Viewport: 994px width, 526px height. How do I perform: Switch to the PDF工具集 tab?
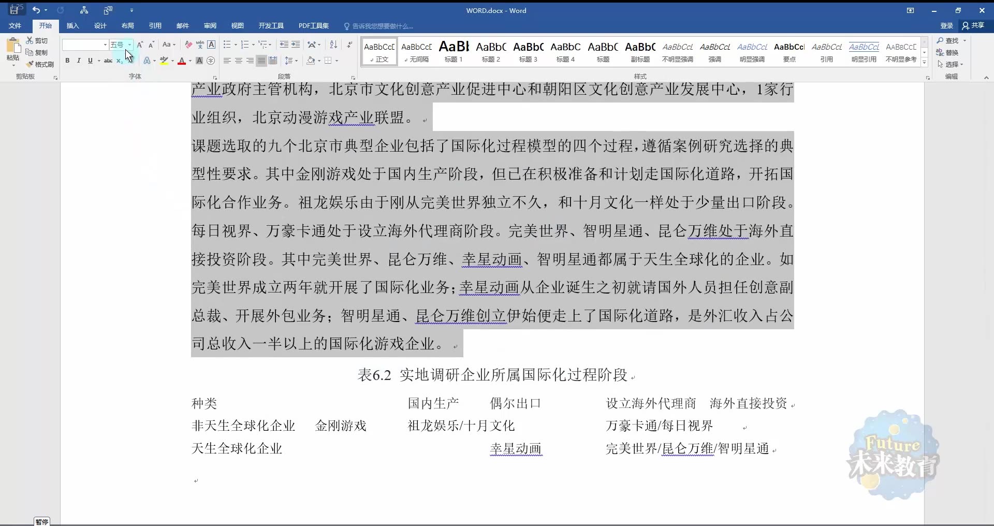pos(314,26)
